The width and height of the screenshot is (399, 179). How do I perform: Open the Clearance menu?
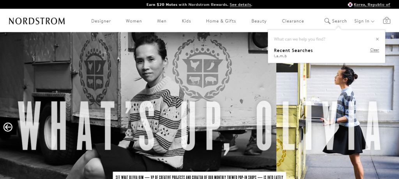click(293, 21)
